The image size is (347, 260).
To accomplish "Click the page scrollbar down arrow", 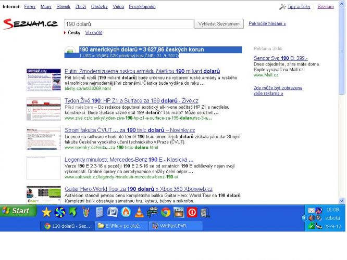I will [341, 201].
